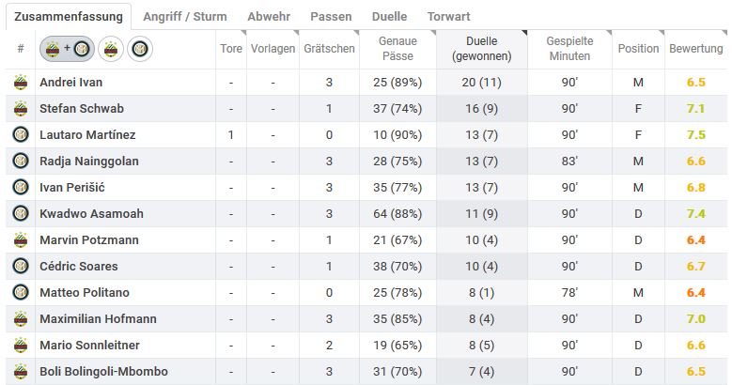This screenshot has width=732, height=385.
Task: Click Inter crest beside Matteo Politano
Action: (21, 293)
